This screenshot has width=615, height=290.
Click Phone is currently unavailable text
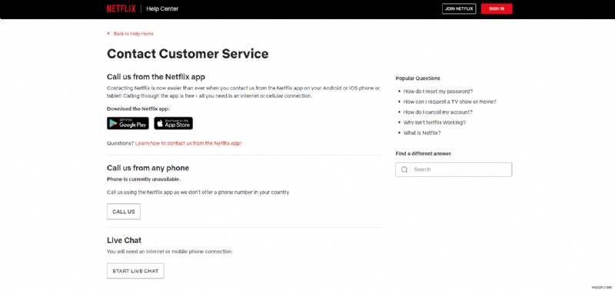pyautogui.click(x=144, y=179)
